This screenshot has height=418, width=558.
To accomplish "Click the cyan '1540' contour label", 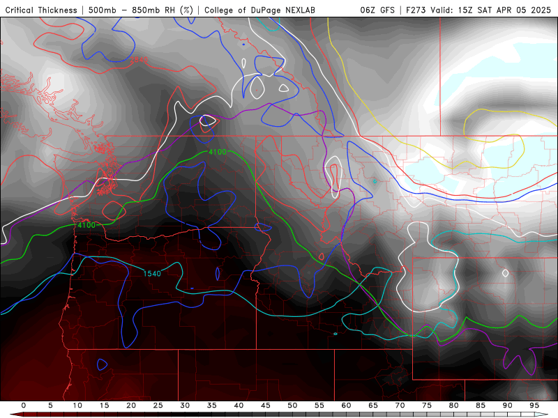I will [152, 274].
